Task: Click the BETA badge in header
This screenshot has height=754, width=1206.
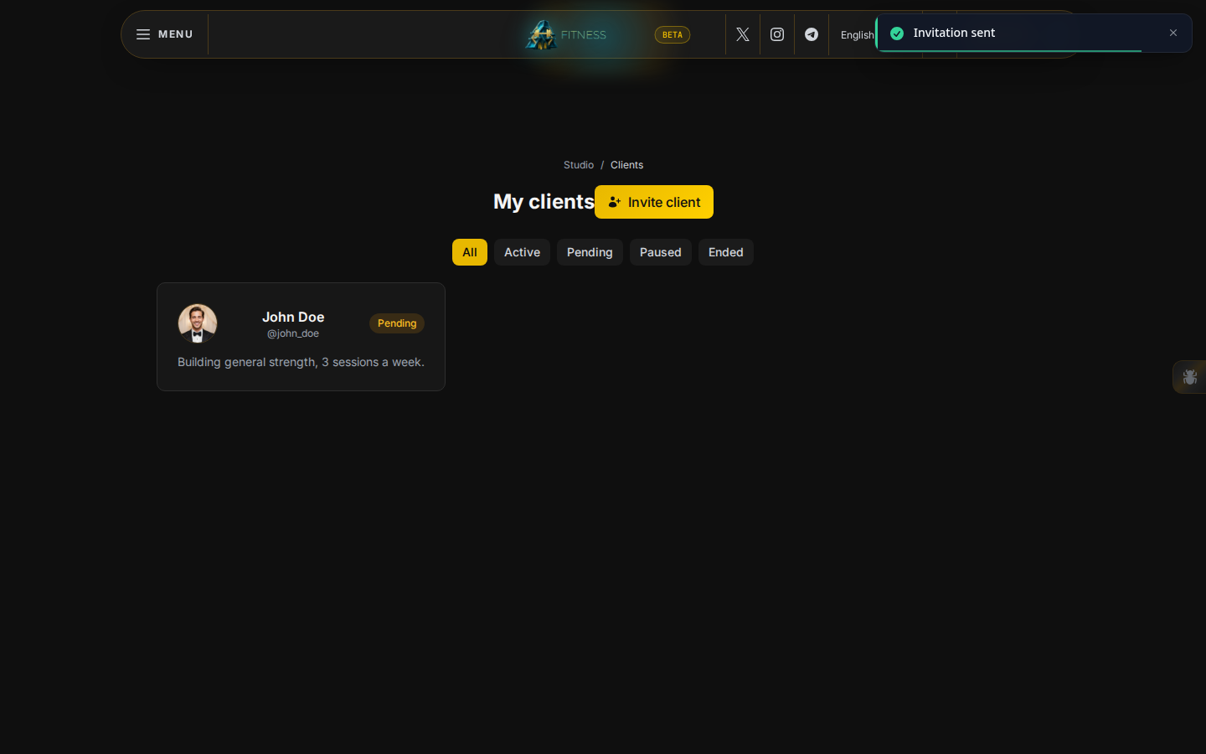Action: (673, 34)
